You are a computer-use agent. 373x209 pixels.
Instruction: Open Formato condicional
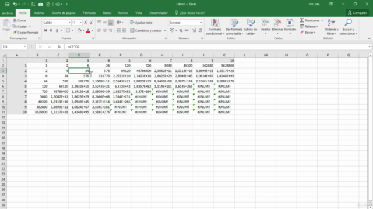coord(215,27)
